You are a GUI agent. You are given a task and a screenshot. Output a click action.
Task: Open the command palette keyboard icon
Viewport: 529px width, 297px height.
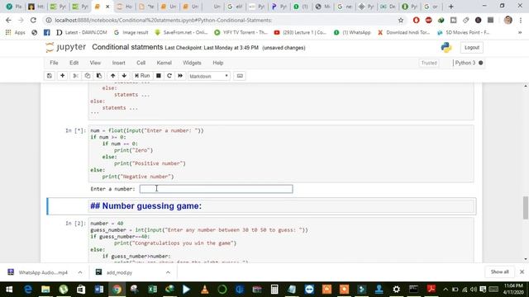(x=240, y=76)
